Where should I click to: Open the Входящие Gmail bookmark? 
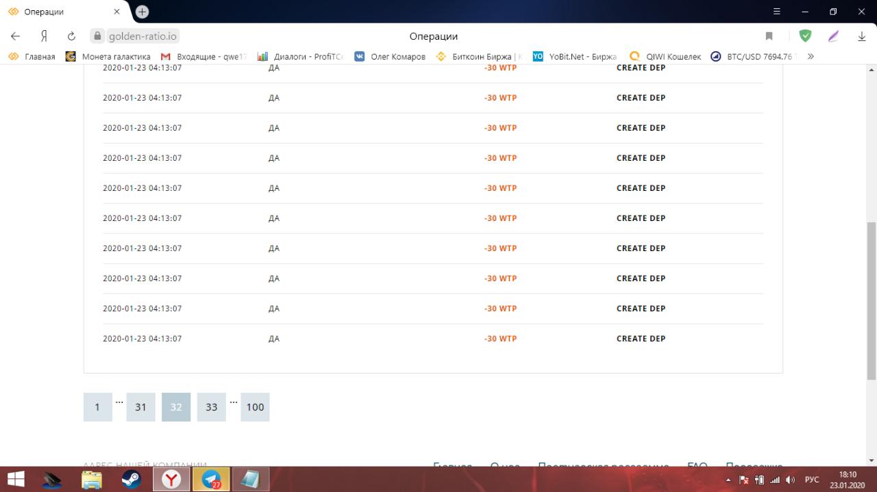[x=203, y=57]
